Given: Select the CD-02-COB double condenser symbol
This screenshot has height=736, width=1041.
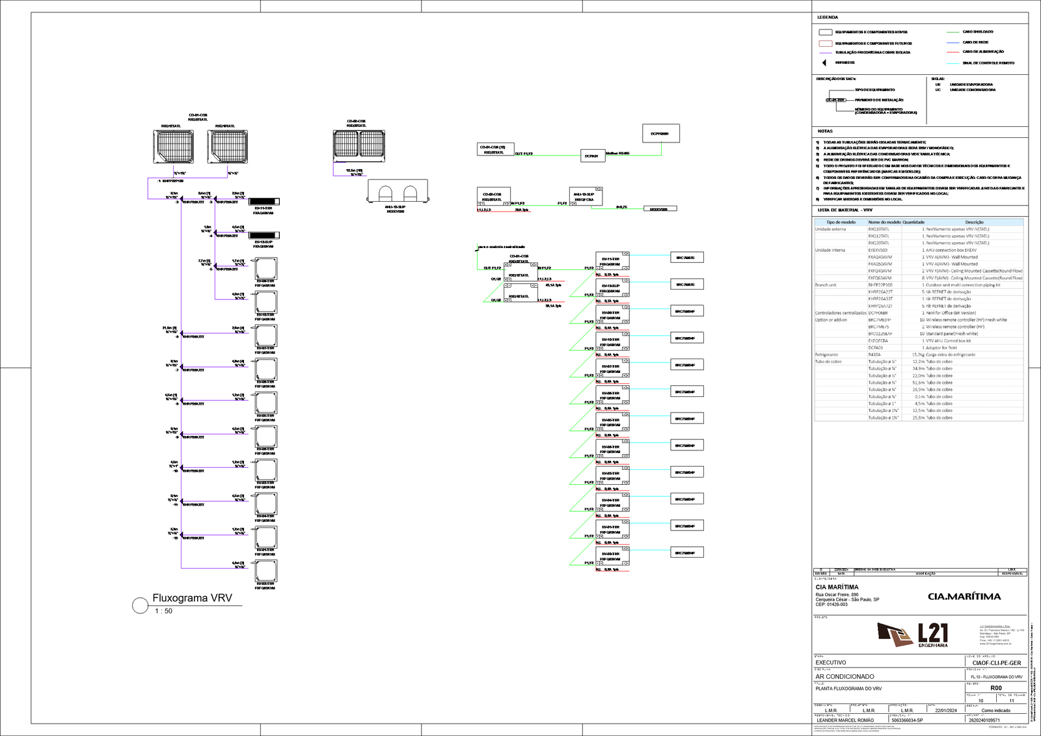Looking at the screenshot, I should click(x=358, y=146).
